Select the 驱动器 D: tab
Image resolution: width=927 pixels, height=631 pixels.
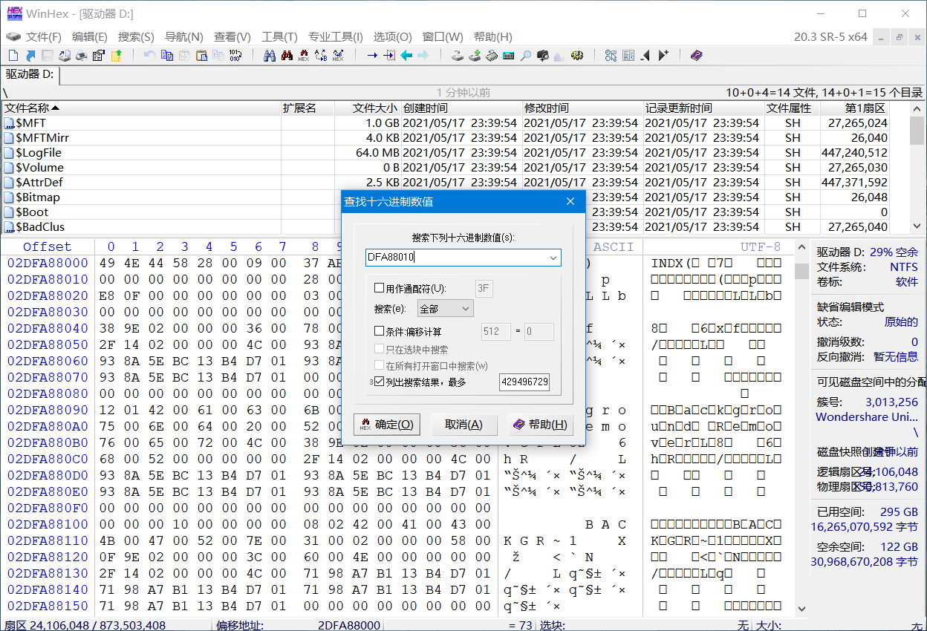(30, 74)
